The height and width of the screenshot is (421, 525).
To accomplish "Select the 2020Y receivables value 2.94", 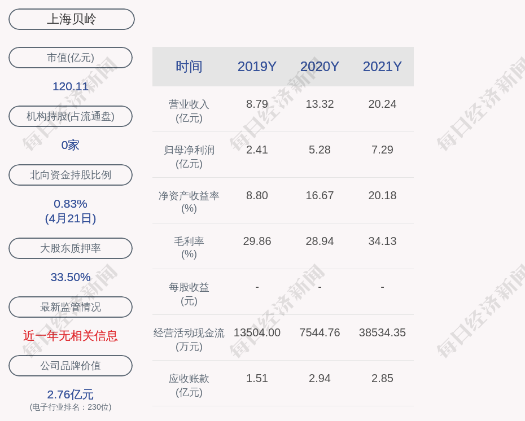I will point(320,378).
